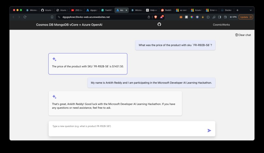Send the message with the arrow icon
This screenshot has width=264, height=153.
click(x=209, y=130)
